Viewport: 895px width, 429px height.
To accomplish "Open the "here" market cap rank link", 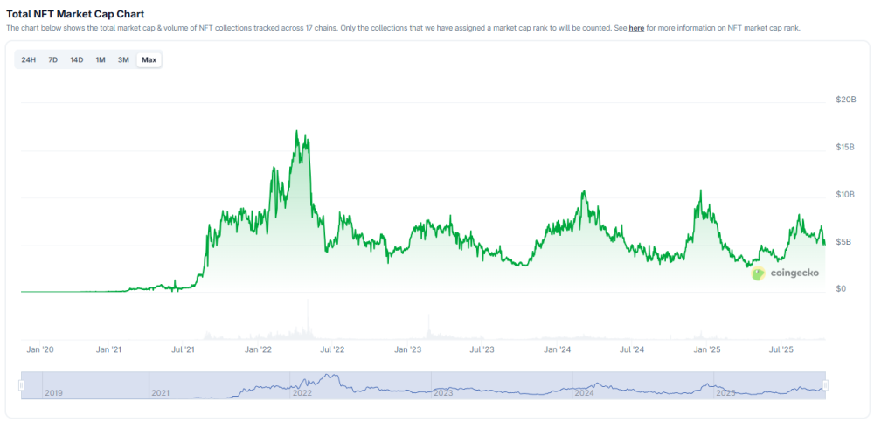I will (636, 28).
